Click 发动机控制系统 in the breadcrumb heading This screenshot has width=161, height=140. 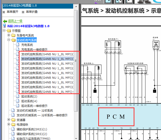point(125,11)
